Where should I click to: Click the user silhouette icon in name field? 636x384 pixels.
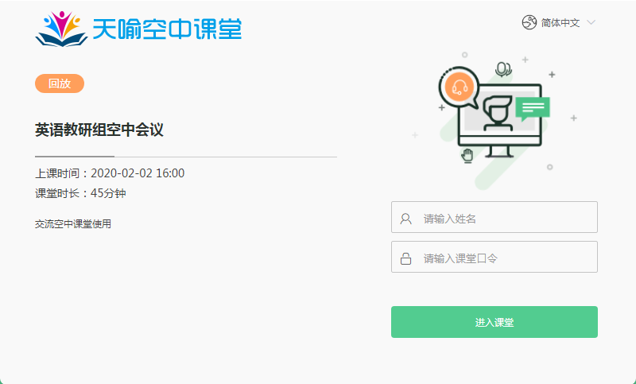tap(405, 219)
